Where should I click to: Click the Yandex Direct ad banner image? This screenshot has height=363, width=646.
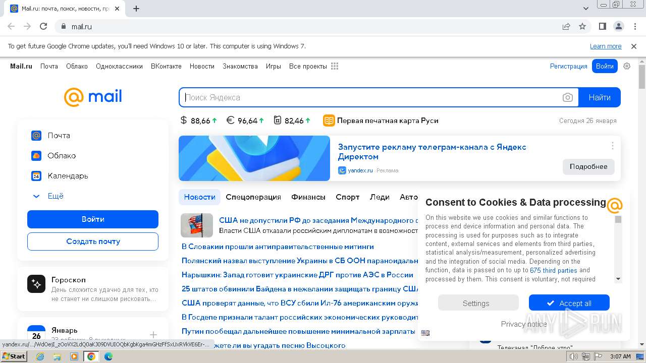[x=254, y=158]
